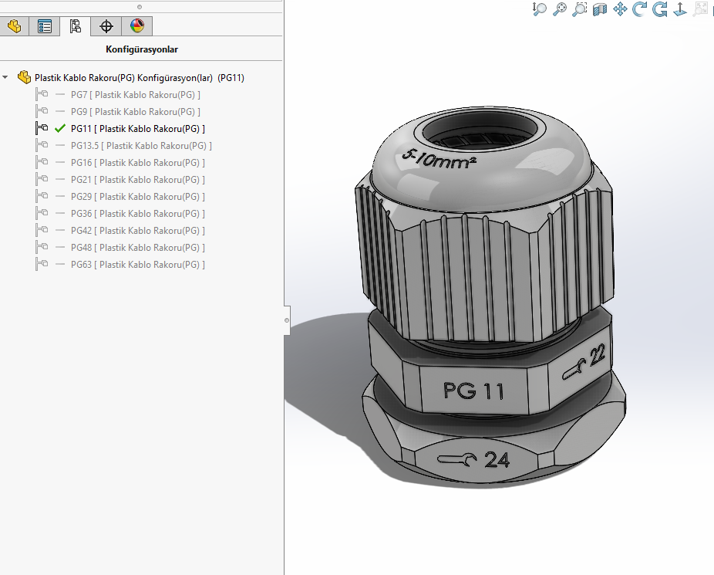The height and width of the screenshot is (575, 714).
Task: Select the PG9 configuration
Action: coord(135,112)
